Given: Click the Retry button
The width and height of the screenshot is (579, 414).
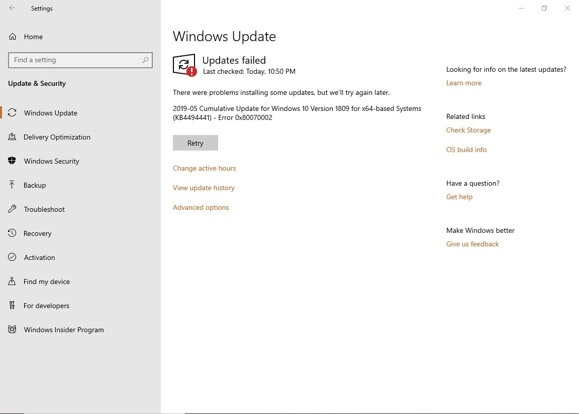Looking at the screenshot, I should point(196,143).
